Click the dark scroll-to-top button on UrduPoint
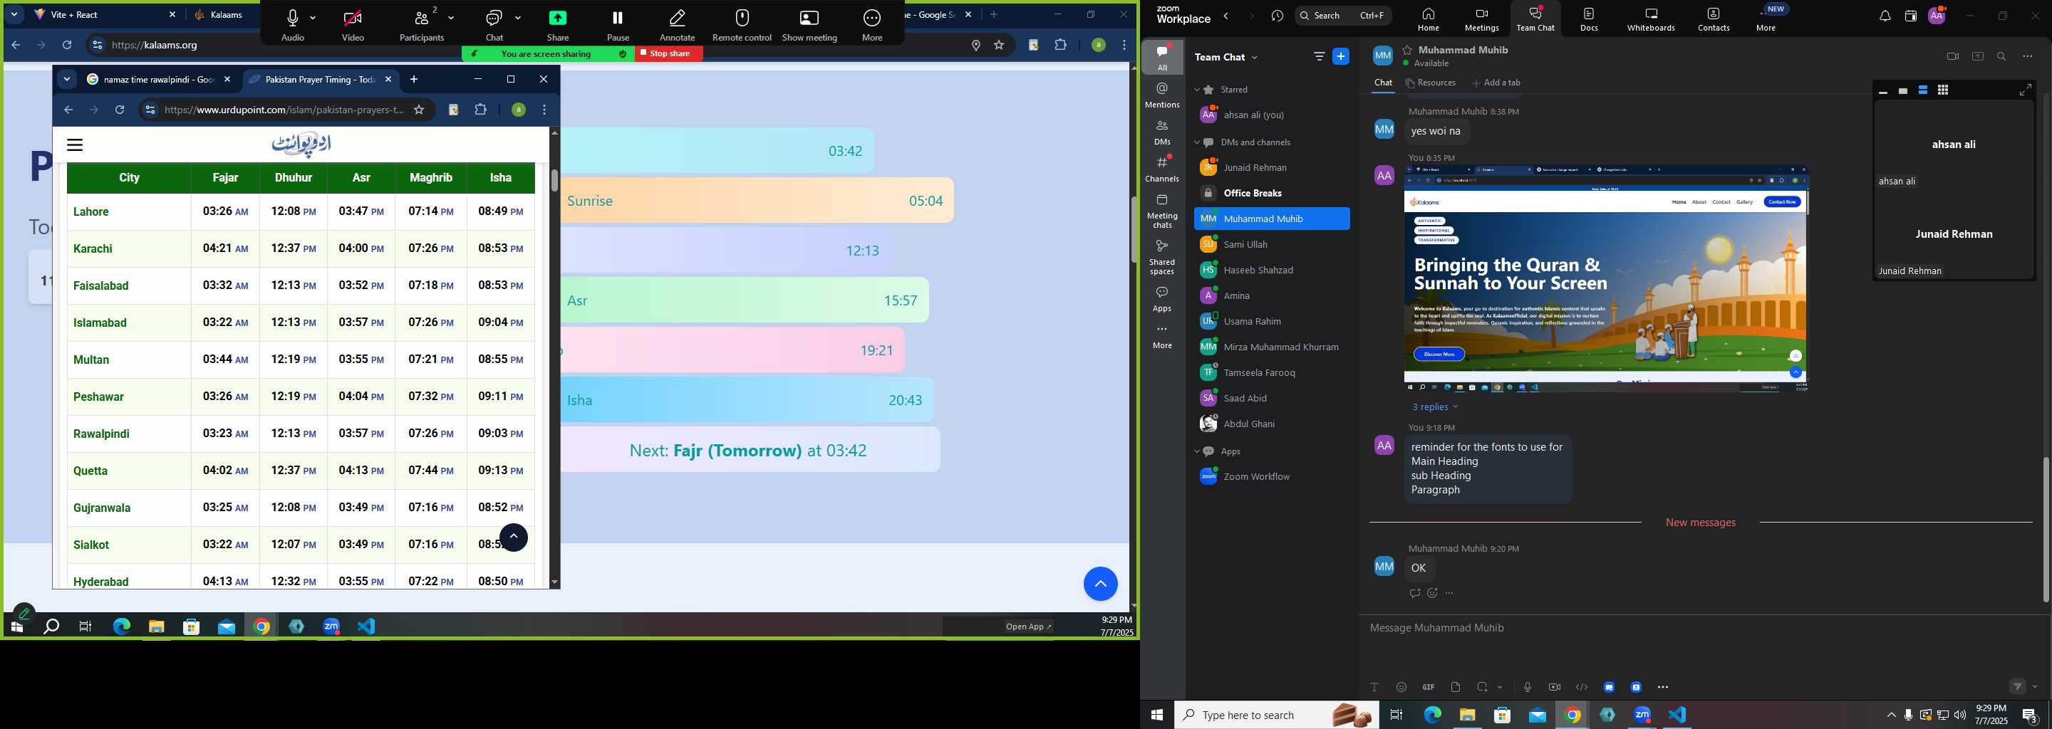 tap(513, 537)
